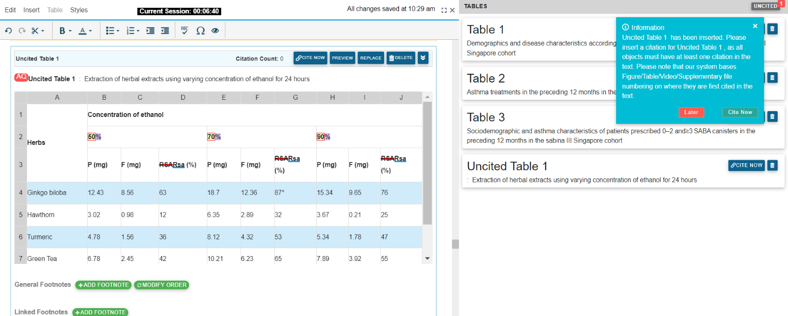Image resolution: width=788 pixels, height=316 pixels.
Task: Click Cite Now in the Information popup
Action: pos(740,112)
